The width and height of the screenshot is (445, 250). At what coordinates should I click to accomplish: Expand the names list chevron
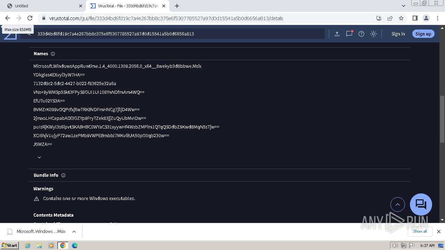39,157
